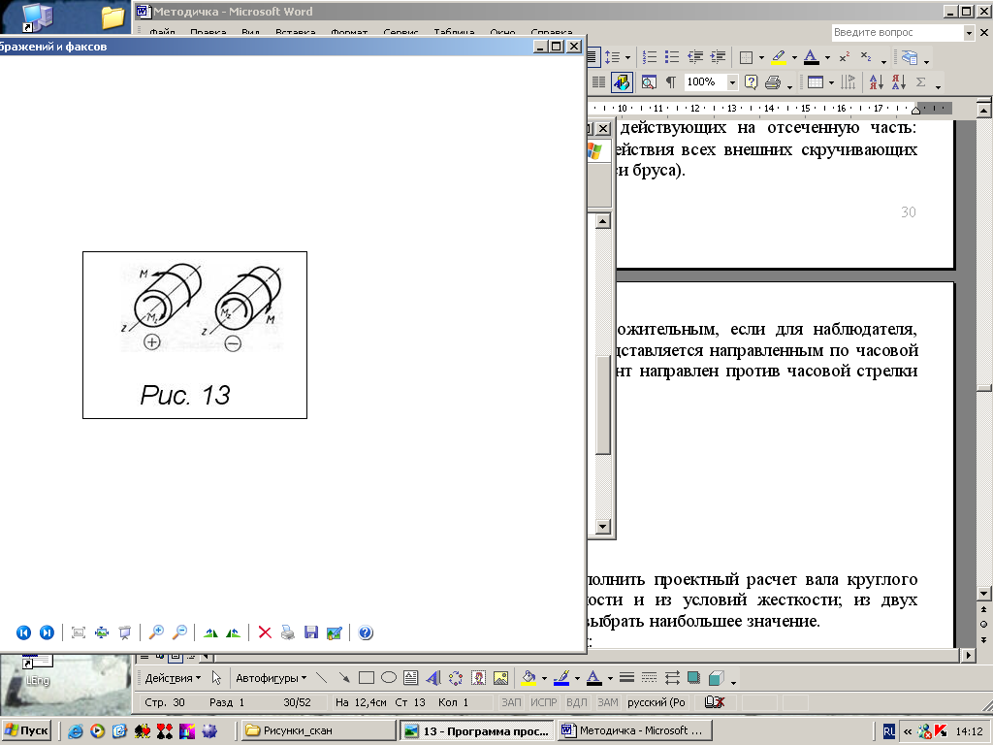The image size is (993, 745).
Task: Decrease paragraph indent in Word
Action: click(694, 57)
